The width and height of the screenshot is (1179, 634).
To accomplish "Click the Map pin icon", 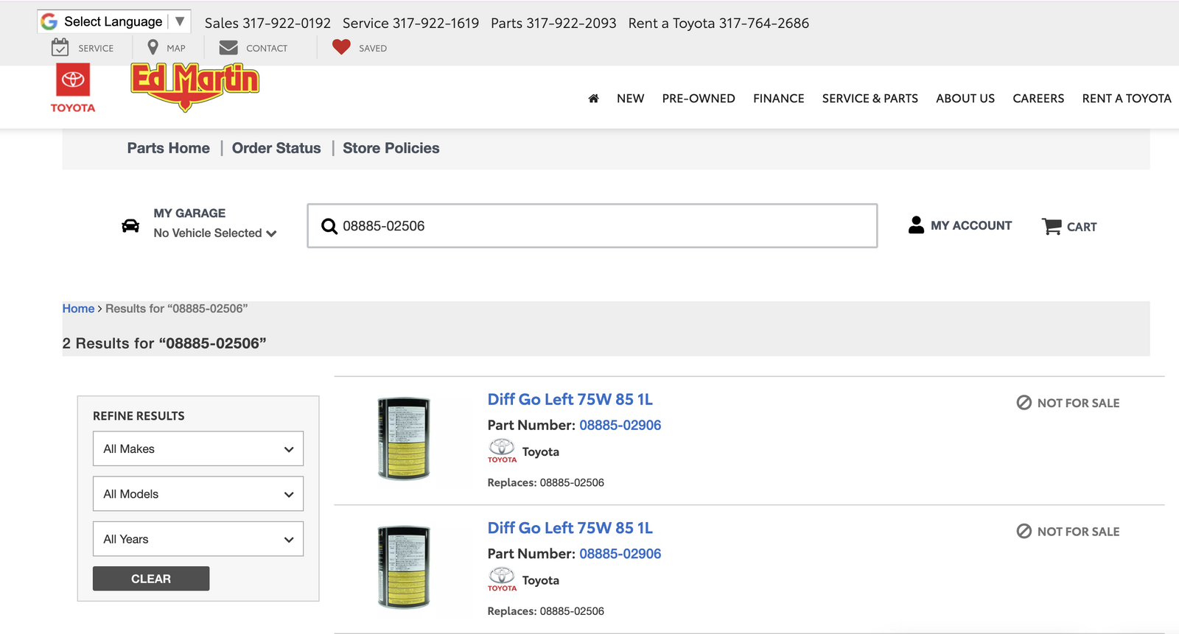I will pyautogui.click(x=153, y=47).
